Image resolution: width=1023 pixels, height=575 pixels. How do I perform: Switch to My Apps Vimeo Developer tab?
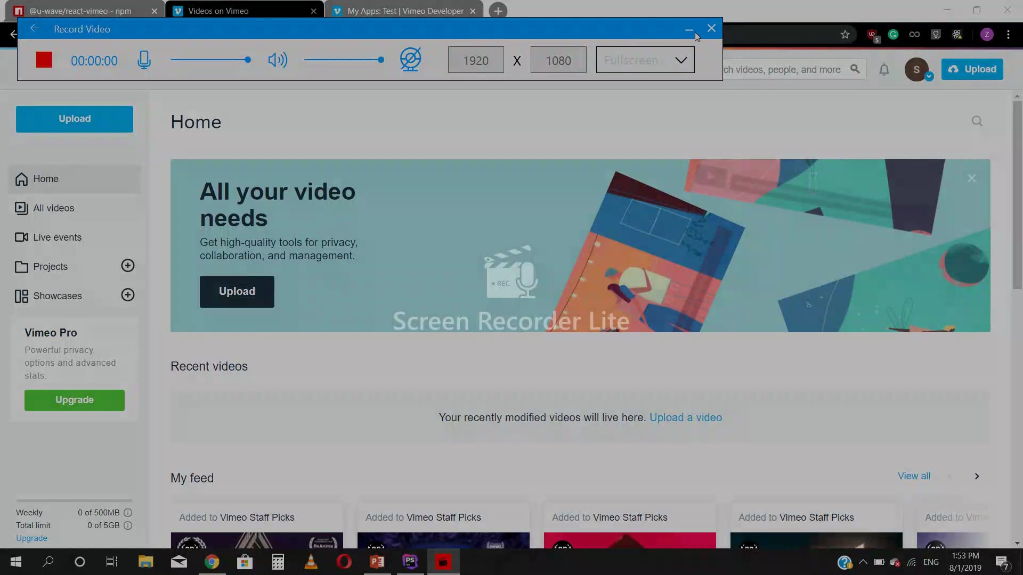(x=404, y=11)
